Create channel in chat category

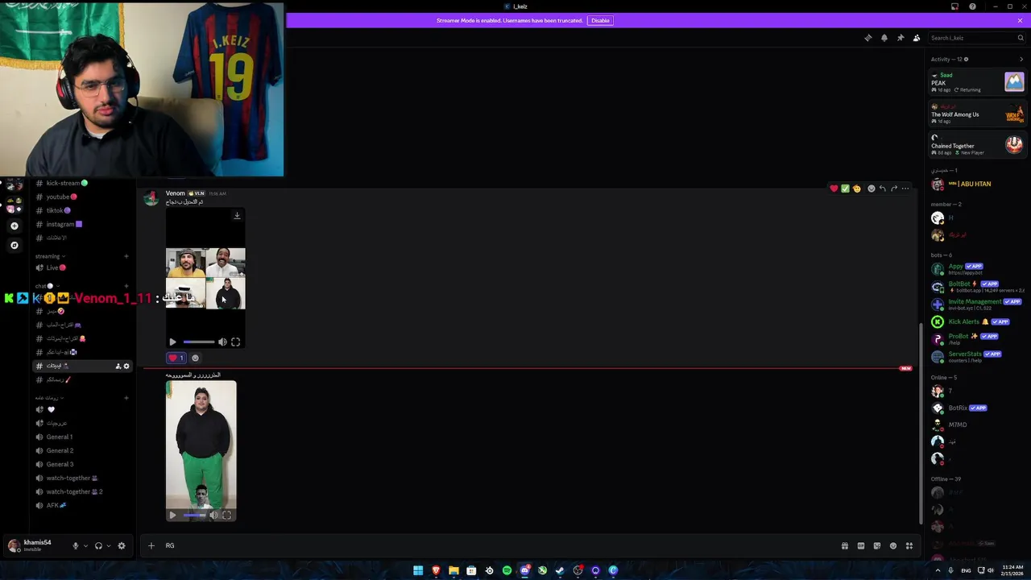point(126,286)
